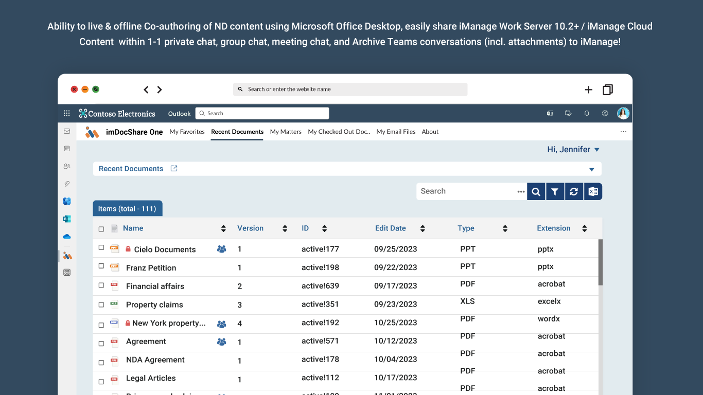Select the Recent Documents tab

tap(237, 132)
